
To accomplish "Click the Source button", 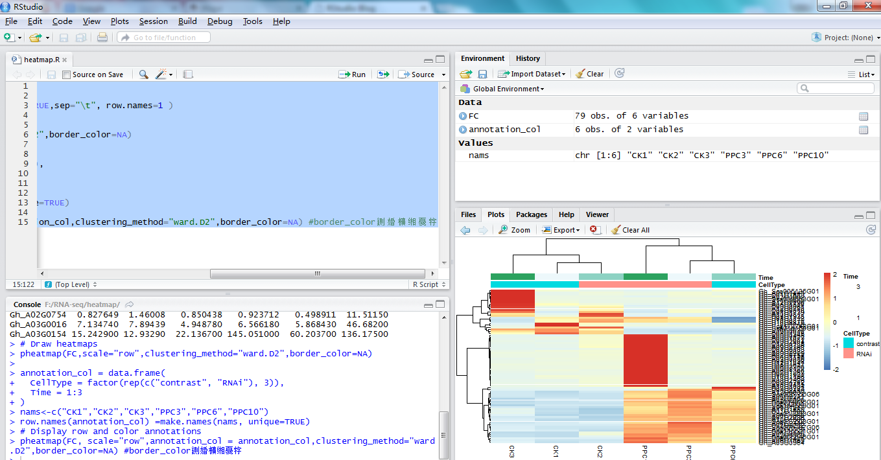I will [x=417, y=75].
